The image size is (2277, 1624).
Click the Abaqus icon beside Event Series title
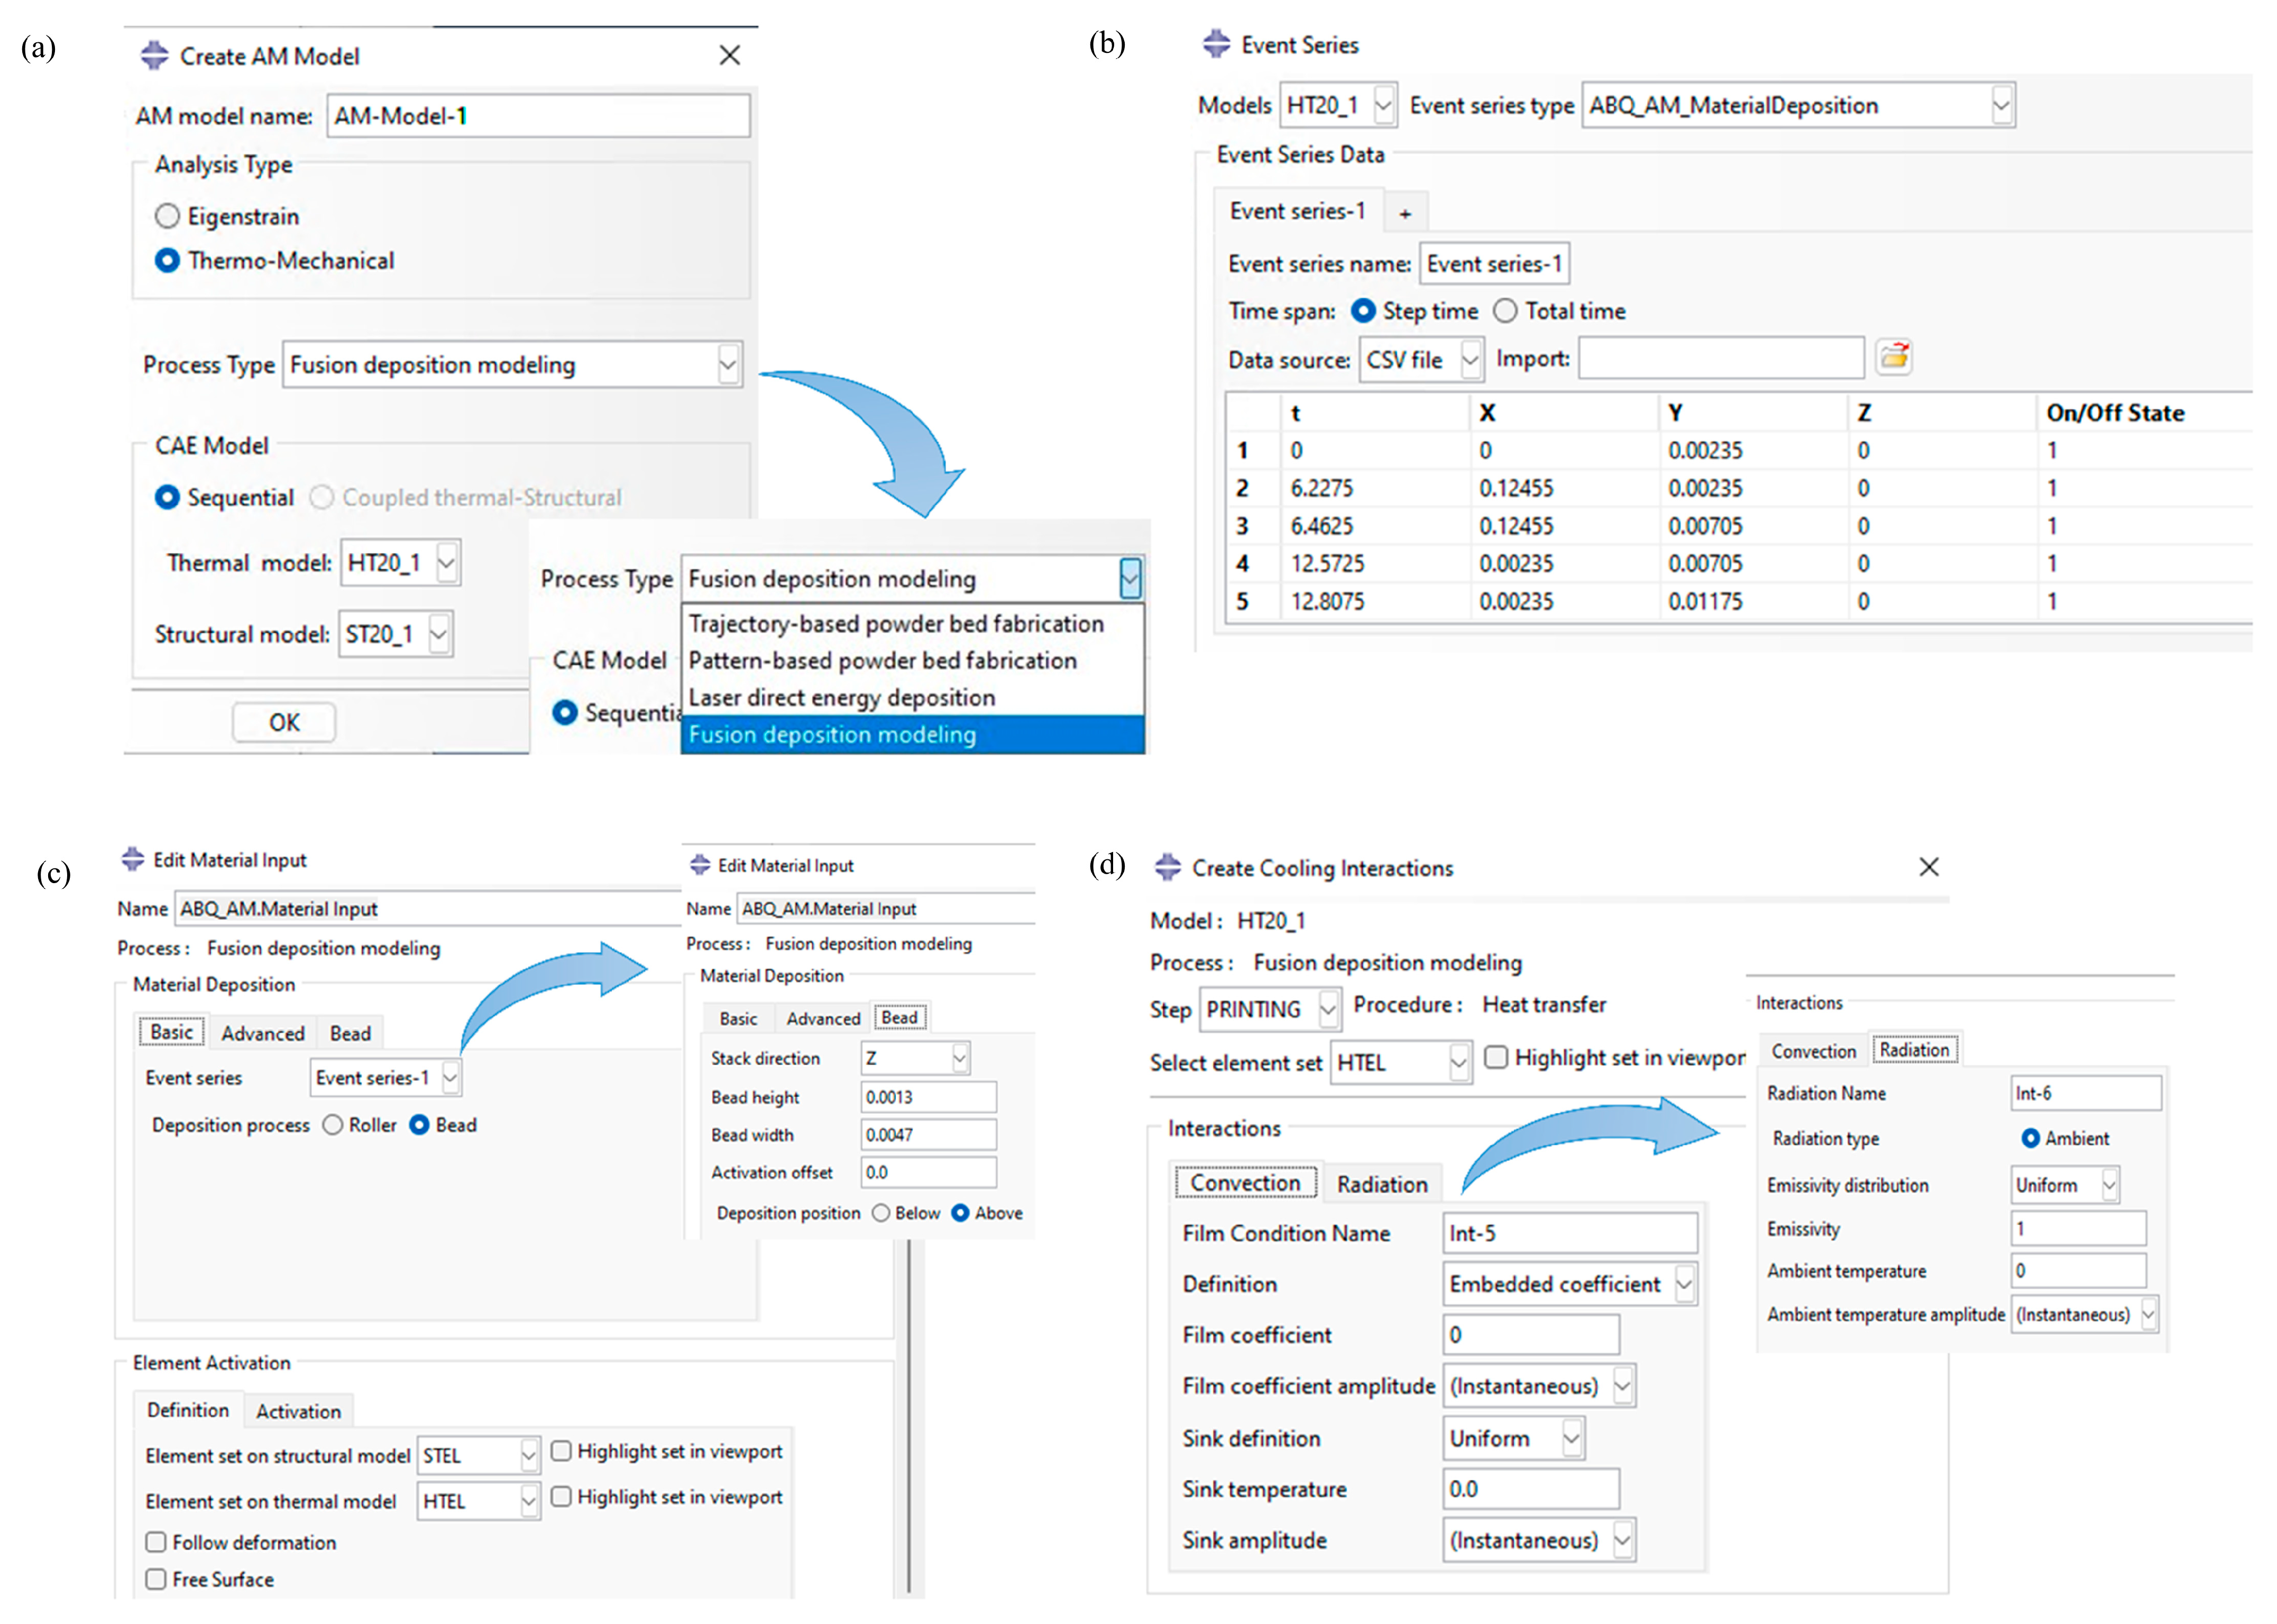pyautogui.click(x=1216, y=44)
